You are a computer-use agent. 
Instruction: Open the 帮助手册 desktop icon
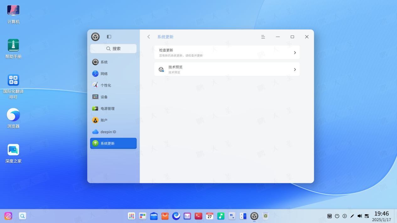pyautogui.click(x=13, y=49)
